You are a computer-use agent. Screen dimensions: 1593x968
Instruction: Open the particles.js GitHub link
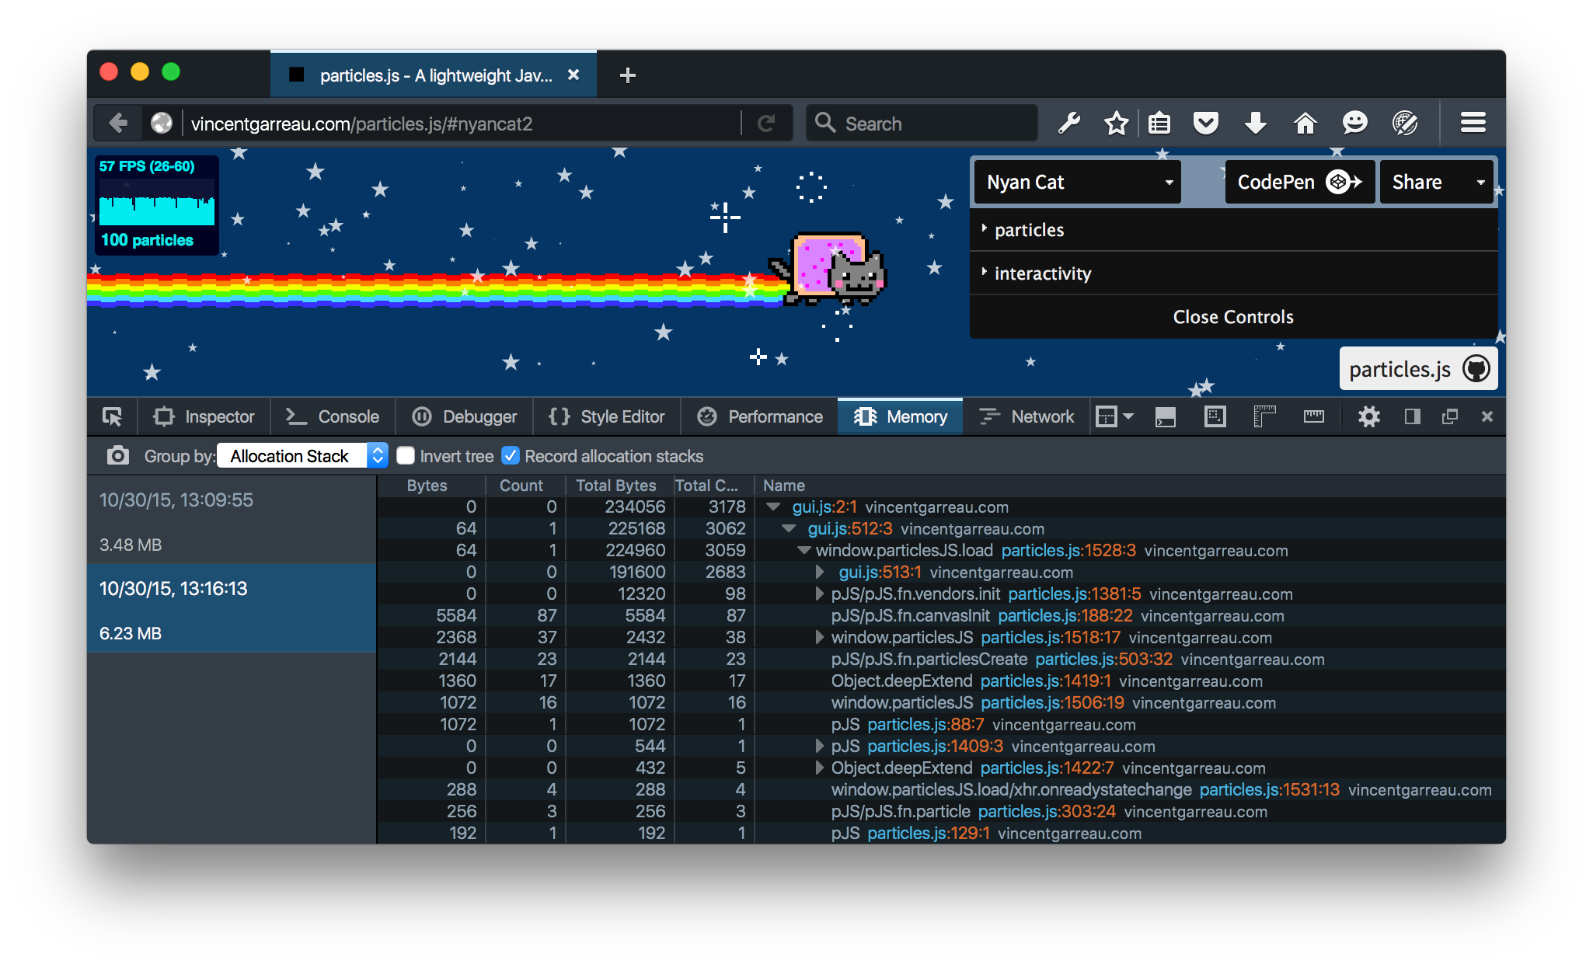tap(1418, 369)
